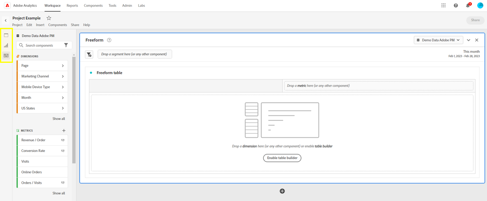
Task: Open the help question mark icon
Action: coord(456,5)
